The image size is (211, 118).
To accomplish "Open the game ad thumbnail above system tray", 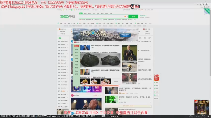I will pos(202,107).
